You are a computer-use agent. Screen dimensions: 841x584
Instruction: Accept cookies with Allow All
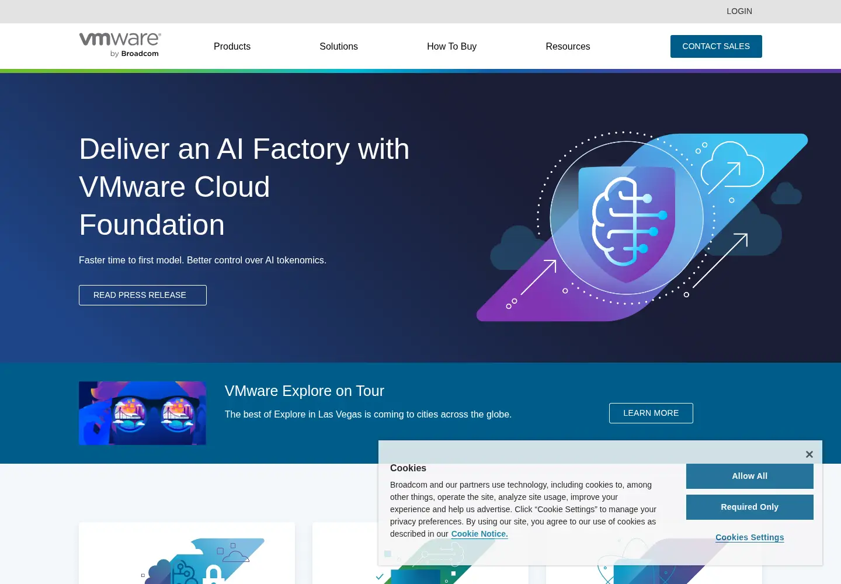pos(750,476)
